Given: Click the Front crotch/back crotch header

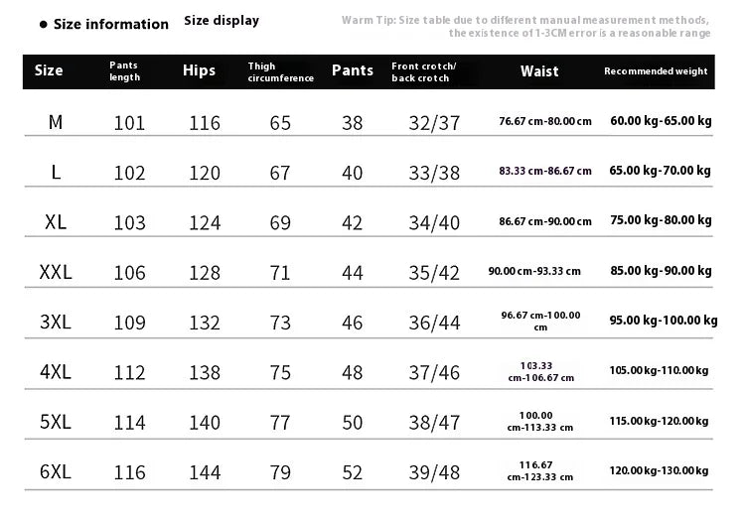Looking at the screenshot, I should coord(424,72).
